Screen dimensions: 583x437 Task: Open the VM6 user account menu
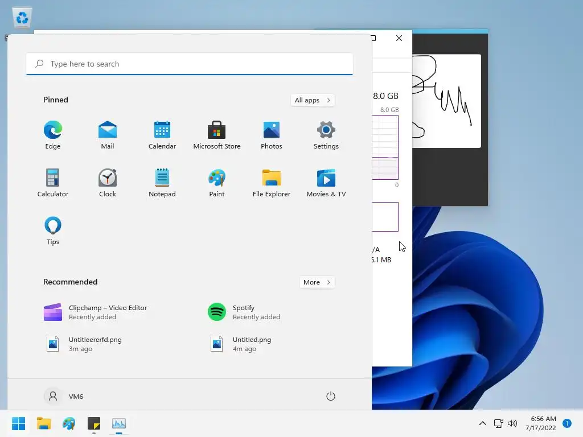pos(64,396)
